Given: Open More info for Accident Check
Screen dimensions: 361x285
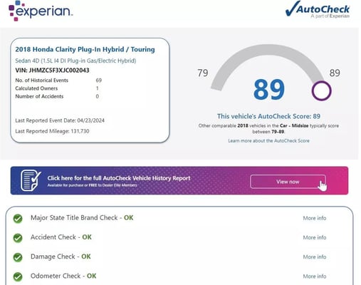Looking at the screenshot, I should coord(315,237).
